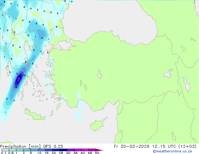Click the above-50 mm legend arrow tip

pyautogui.click(x=99, y=150)
